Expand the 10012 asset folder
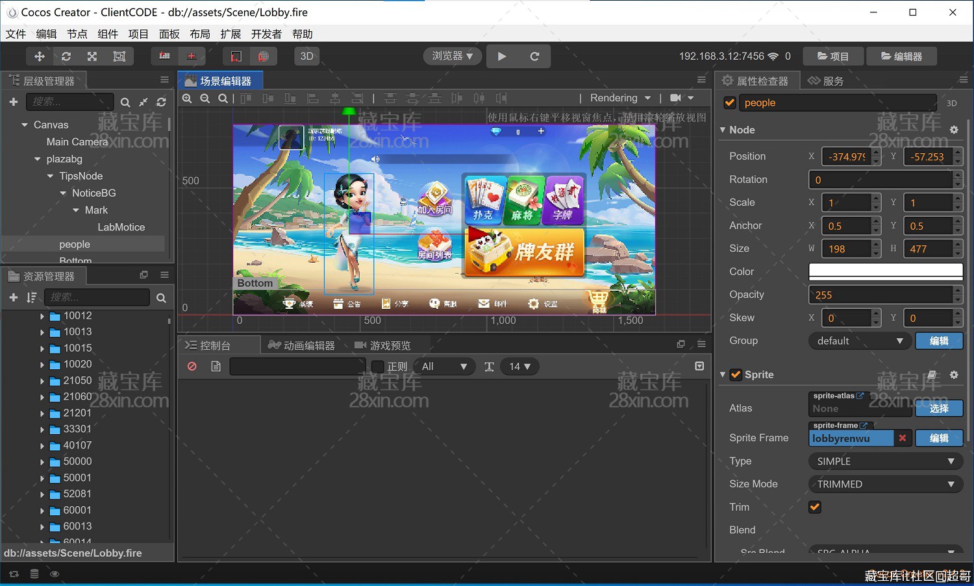The width and height of the screenshot is (974, 586). pos(42,316)
